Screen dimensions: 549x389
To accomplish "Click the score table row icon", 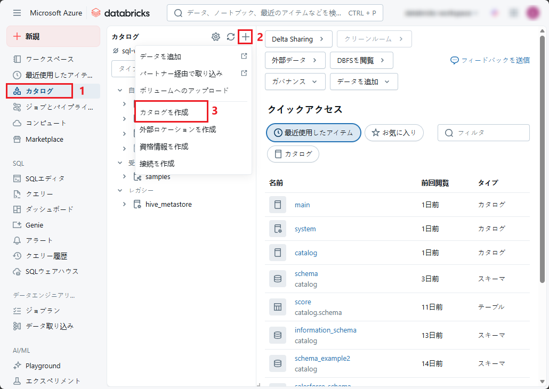I will pyautogui.click(x=278, y=307).
